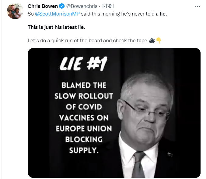Open the @ScottMorrisonMP mention link
The width and height of the screenshot is (206, 179).
[x=57, y=14]
